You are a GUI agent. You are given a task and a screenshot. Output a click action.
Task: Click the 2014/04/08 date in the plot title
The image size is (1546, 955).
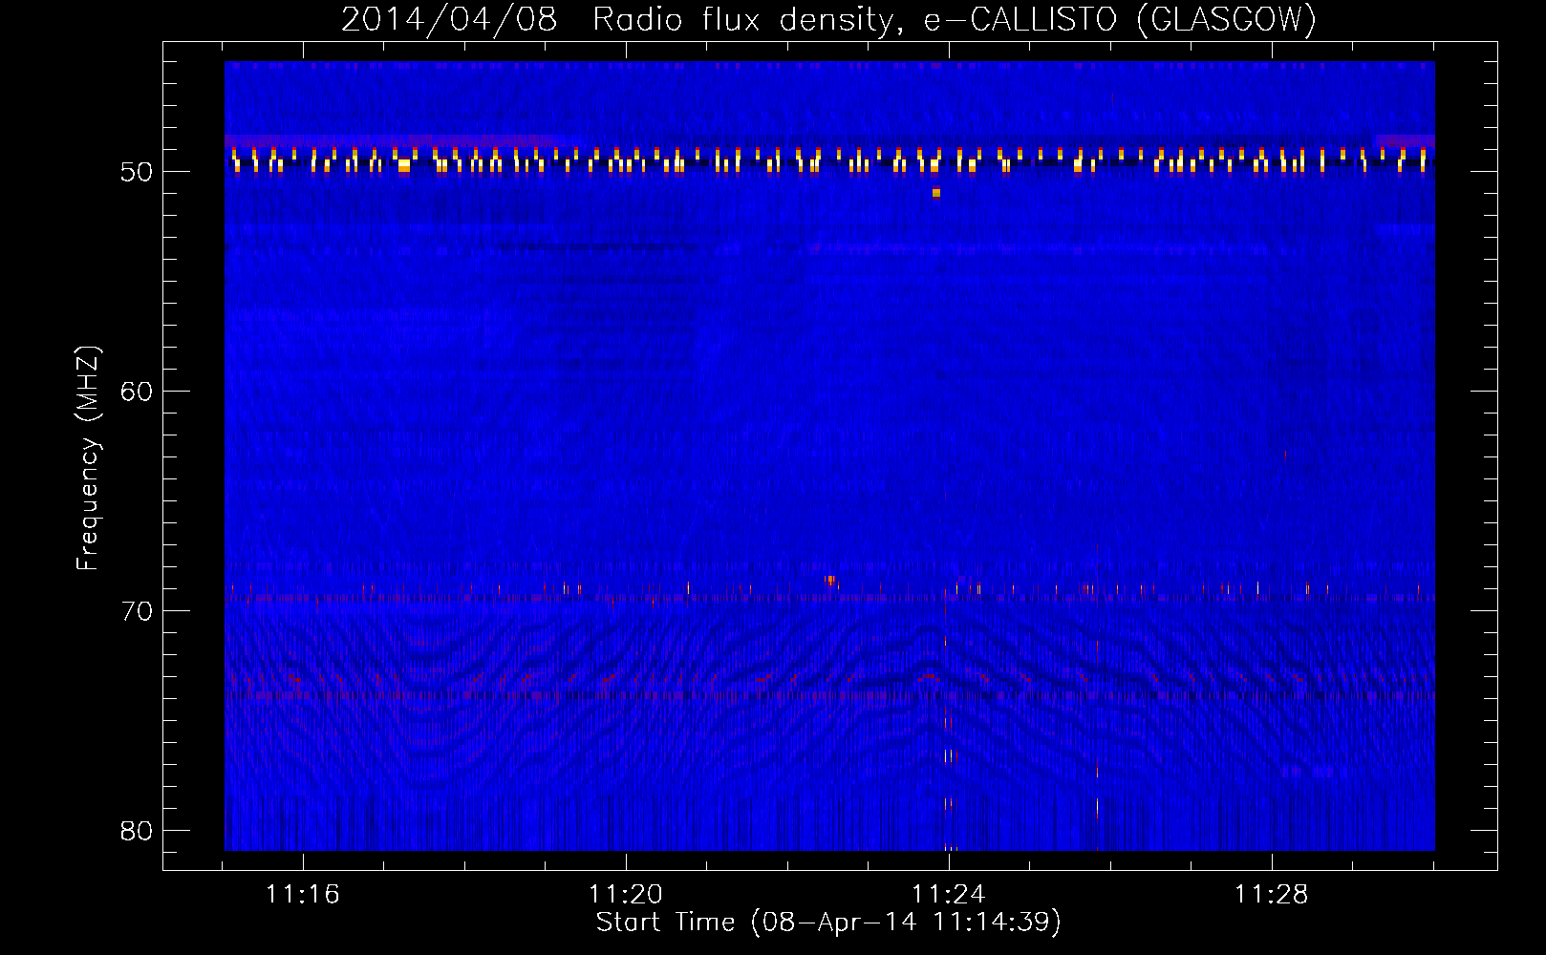pyautogui.click(x=448, y=20)
